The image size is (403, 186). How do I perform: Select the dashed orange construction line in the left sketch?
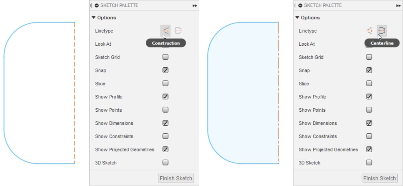click(75, 94)
